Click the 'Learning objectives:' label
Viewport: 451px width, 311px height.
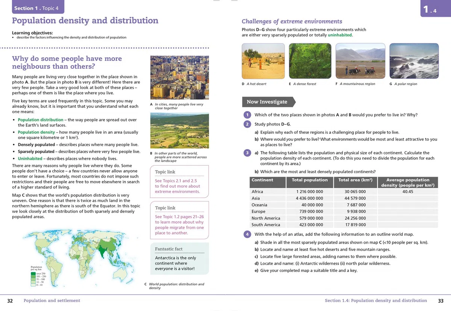[x=32, y=33]
